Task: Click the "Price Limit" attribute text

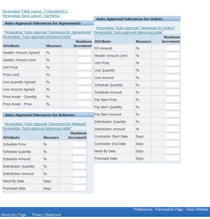Action: tap(11, 75)
